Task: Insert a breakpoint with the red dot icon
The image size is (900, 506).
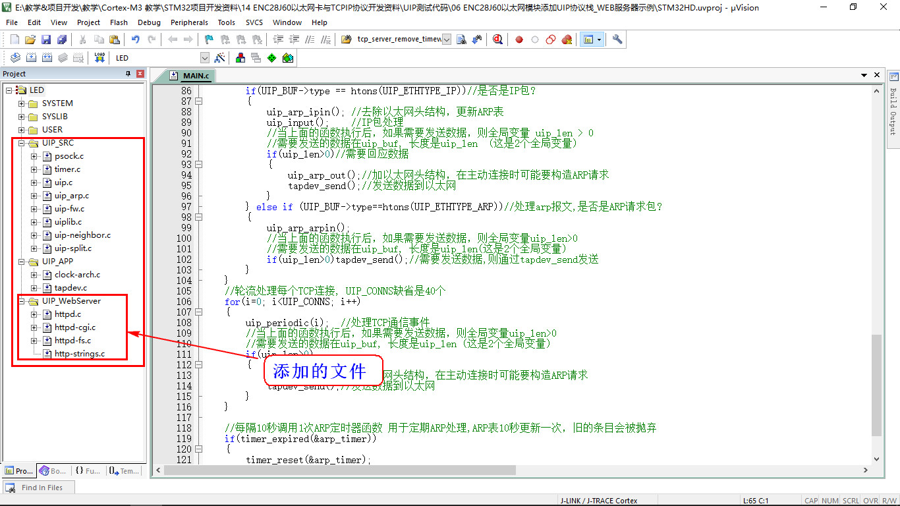Action: pyautogui.click(x=519, y=40)
